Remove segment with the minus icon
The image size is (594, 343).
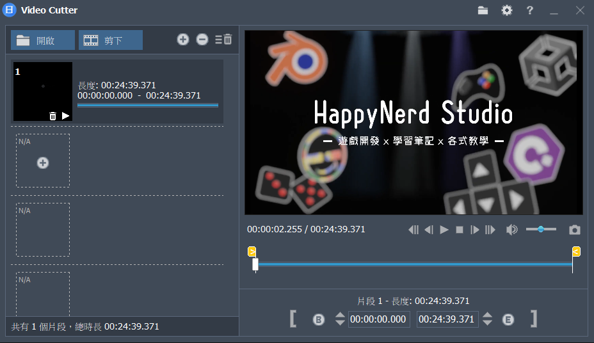(202, 40)
